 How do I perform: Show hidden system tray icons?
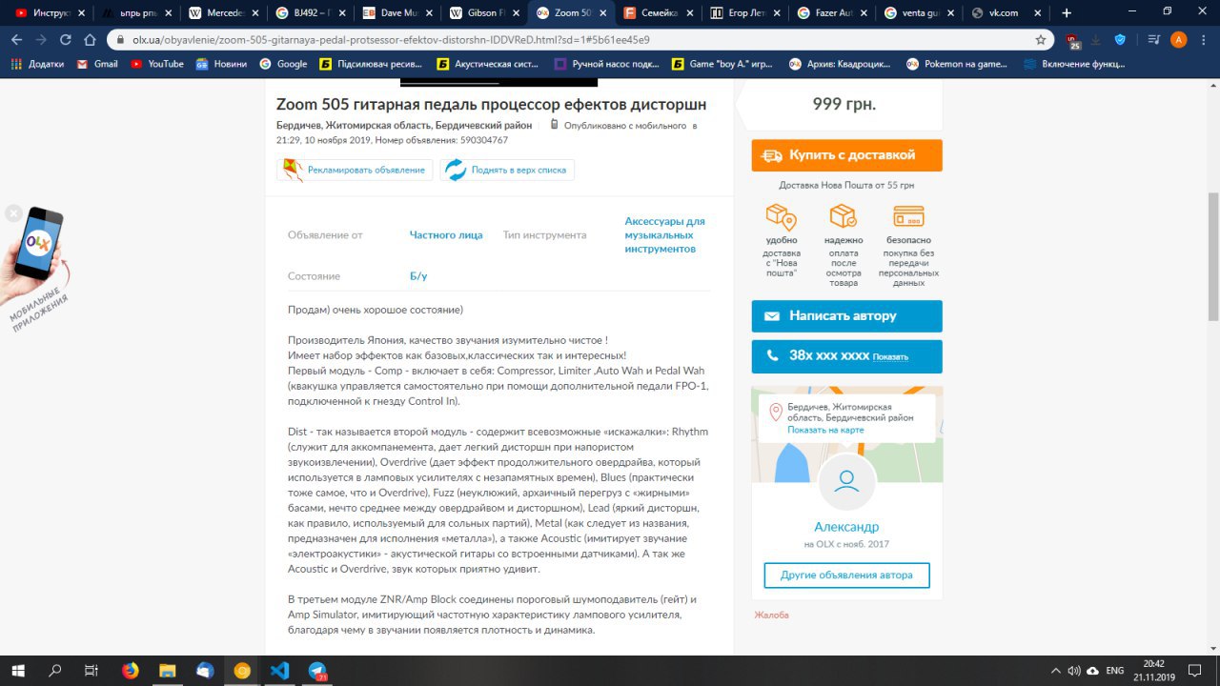tap(1056, 671)
